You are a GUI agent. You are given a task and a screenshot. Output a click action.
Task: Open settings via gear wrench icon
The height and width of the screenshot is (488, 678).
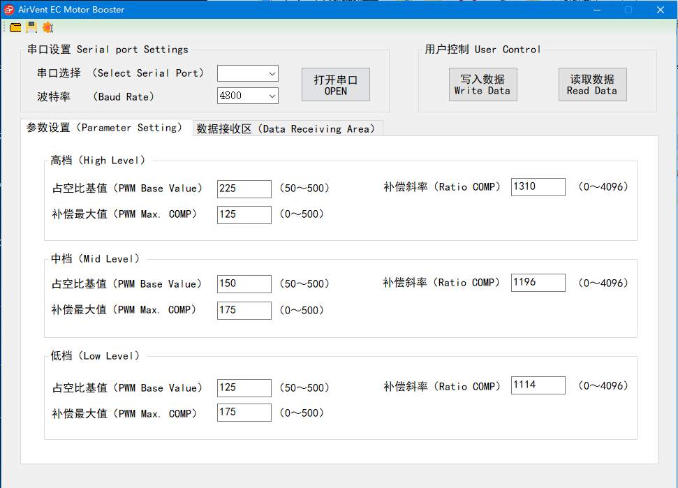47,27
